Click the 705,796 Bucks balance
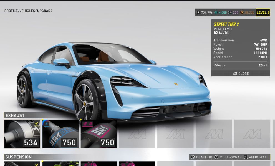 [x=207, y=13]
